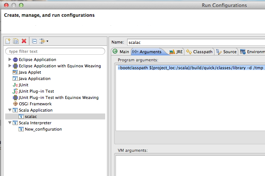265x176 pixels.
Task: Open the filter launch configurations dropdown arrow
Action: click(48, 41)
